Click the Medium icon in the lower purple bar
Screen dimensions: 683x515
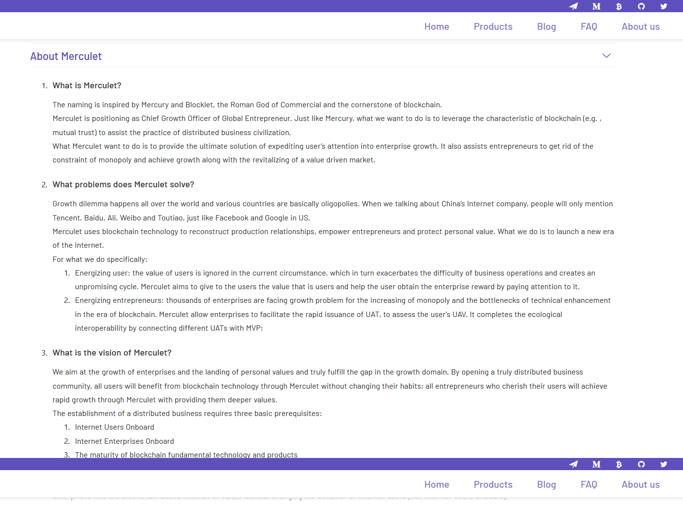pos(596,464)
